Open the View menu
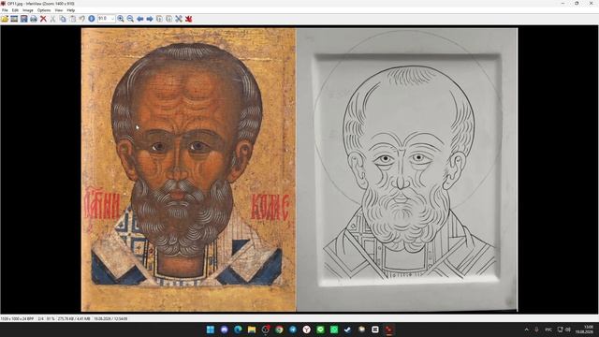This screenshot has height=337, width=599. point(59,10)
